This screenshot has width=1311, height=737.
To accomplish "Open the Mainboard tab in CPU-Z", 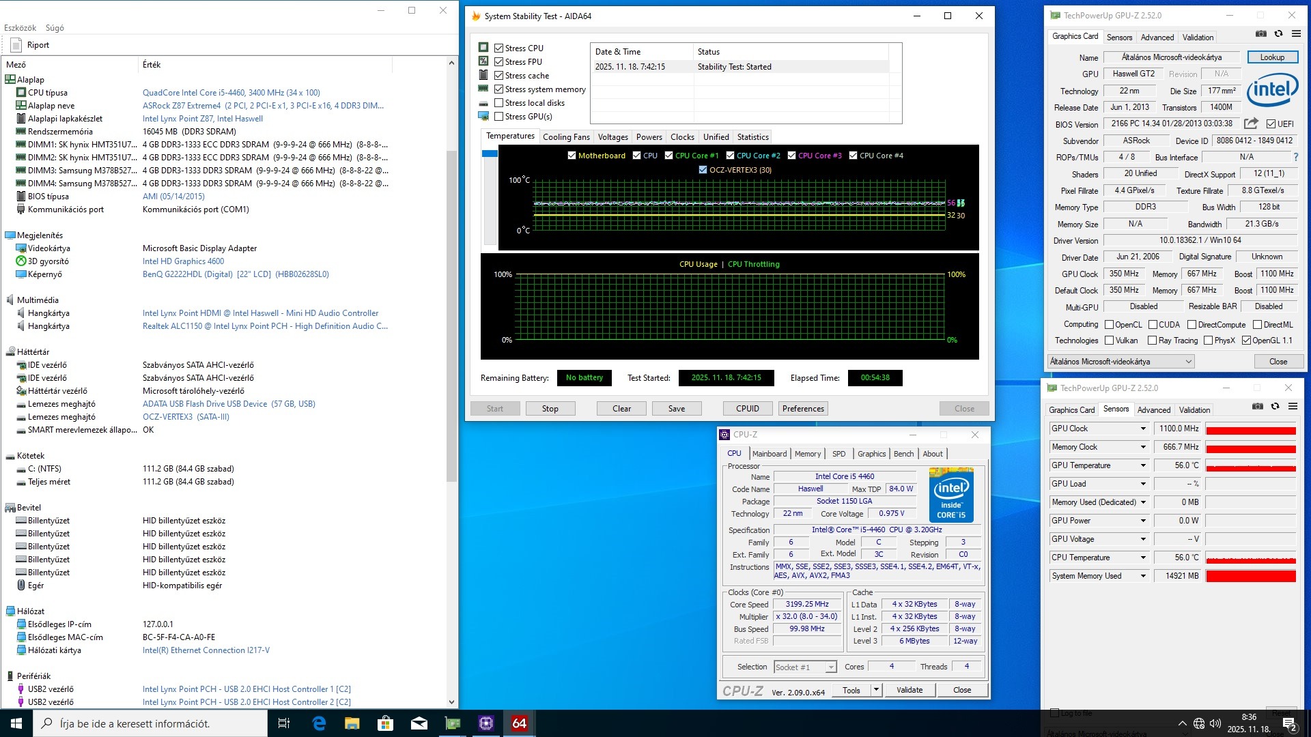I will click(x=770, y=454).
